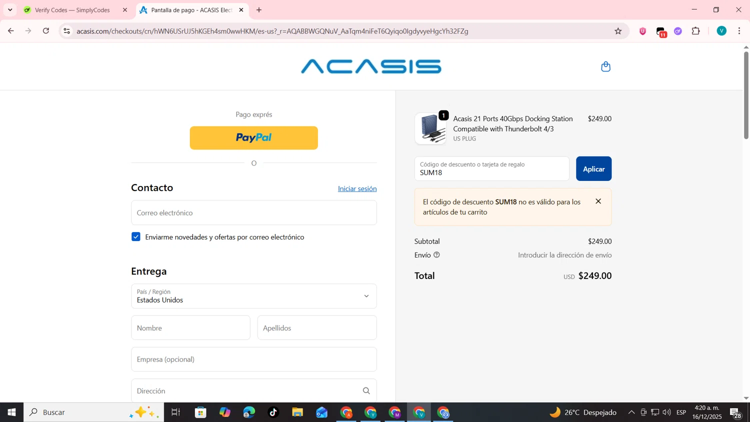Expand the País / Región dropdown
Screen dimensions: 750x422
pyautogui.click(x=254, y=296)
